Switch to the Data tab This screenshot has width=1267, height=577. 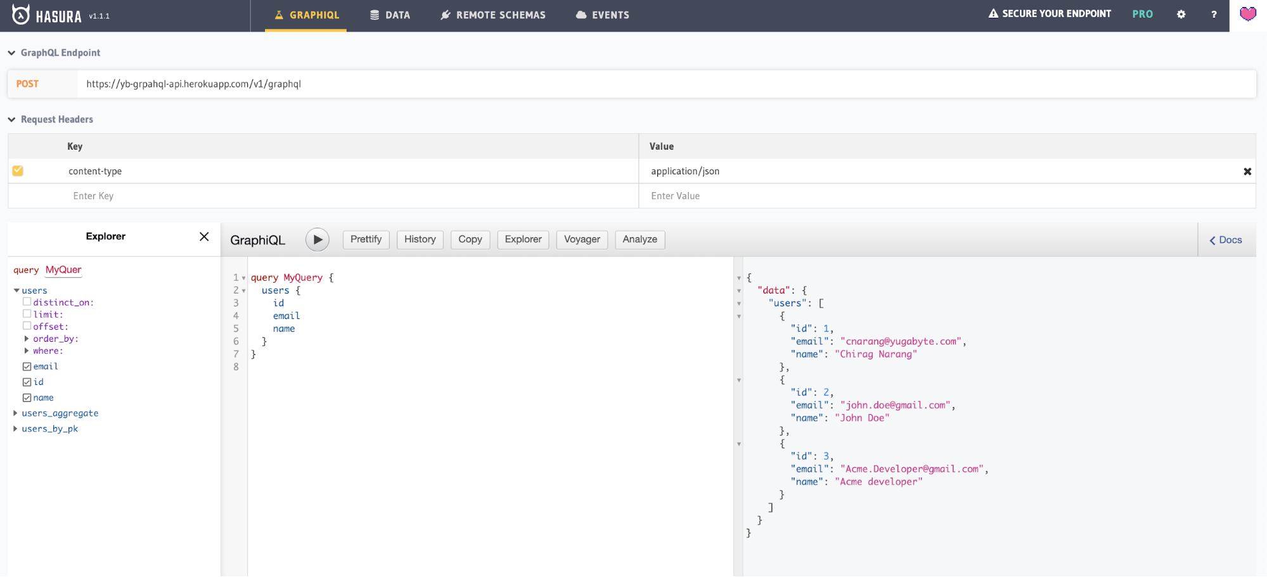point(390,15)
